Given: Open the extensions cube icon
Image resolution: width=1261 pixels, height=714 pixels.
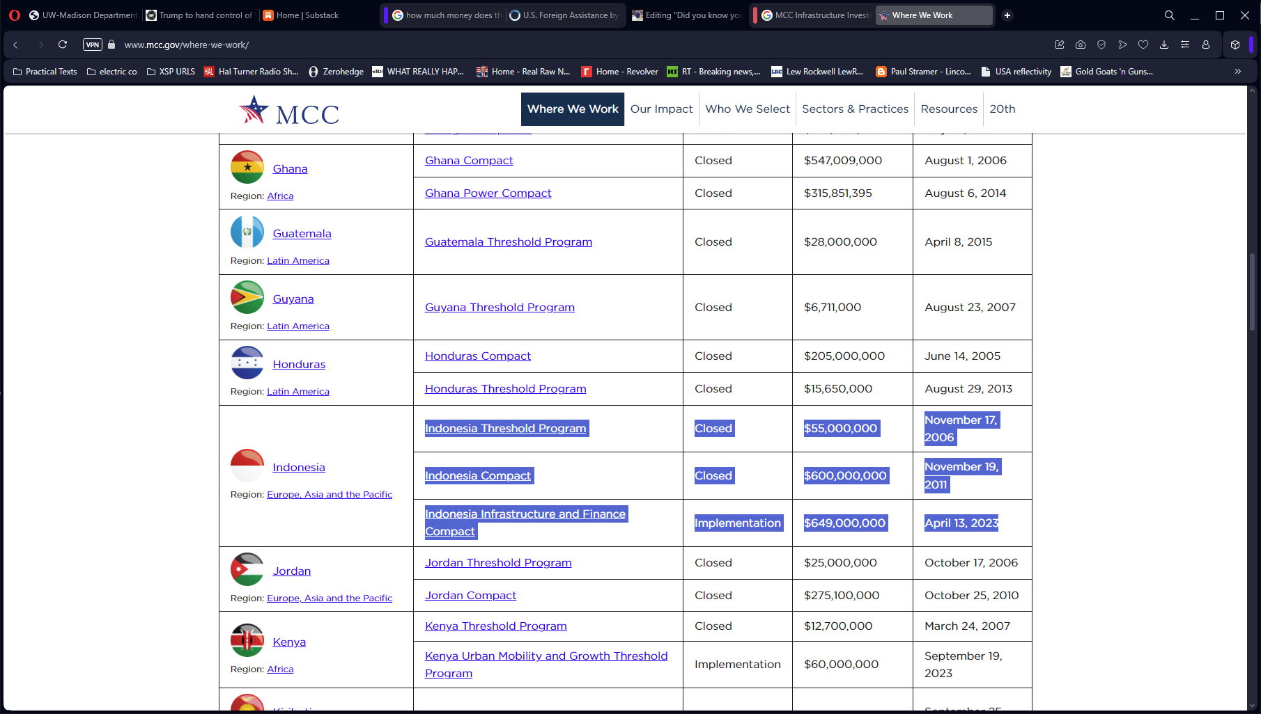Looking at the screenshot, I should [x=1235, y=45].
